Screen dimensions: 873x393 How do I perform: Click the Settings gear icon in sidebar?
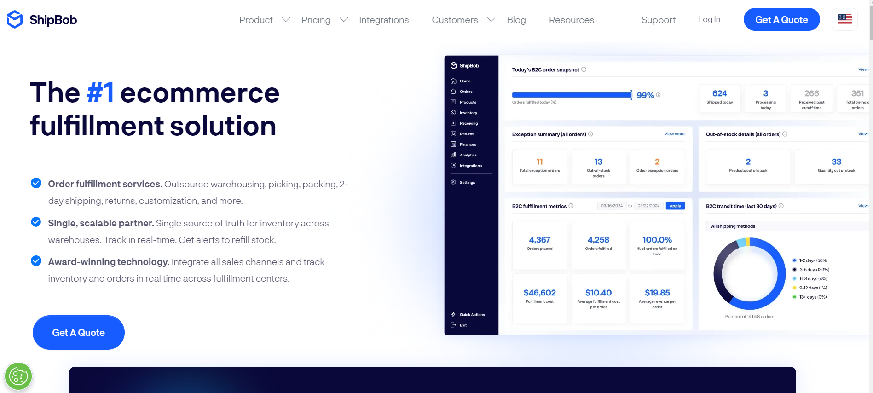click(453, 182)
